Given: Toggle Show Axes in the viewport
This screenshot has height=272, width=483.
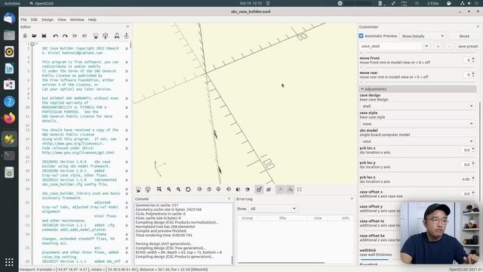Looking at the screenshot, I should 280,190.
